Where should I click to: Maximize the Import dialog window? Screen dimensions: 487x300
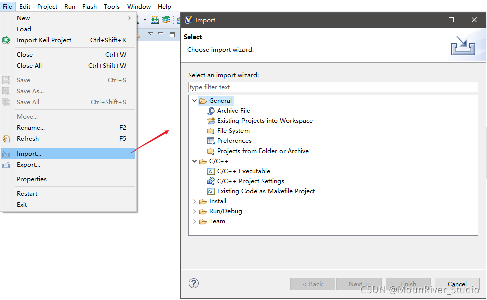[x=451, y=20]
